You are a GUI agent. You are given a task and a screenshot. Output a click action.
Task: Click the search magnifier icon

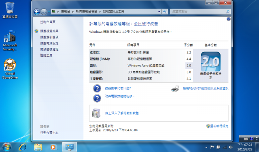pyautogui.click(x=227, y=12)
